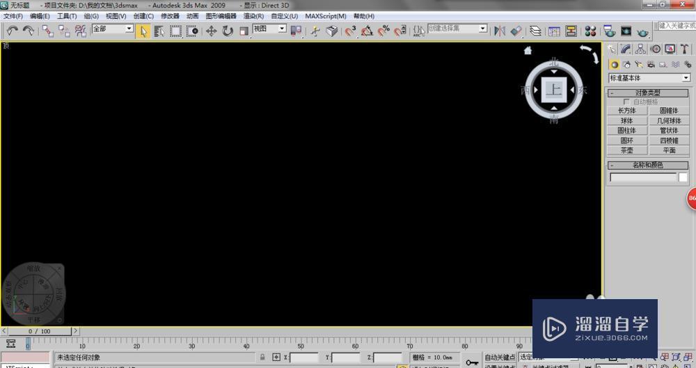Toggle the Spinner Snap icon
696x368 pixels.
[400, 31]
